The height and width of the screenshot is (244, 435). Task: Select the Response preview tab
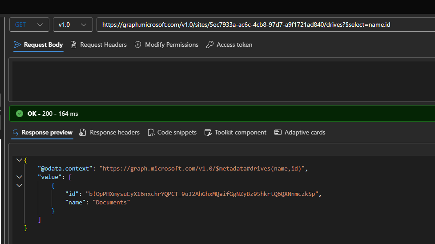(42, 132)
